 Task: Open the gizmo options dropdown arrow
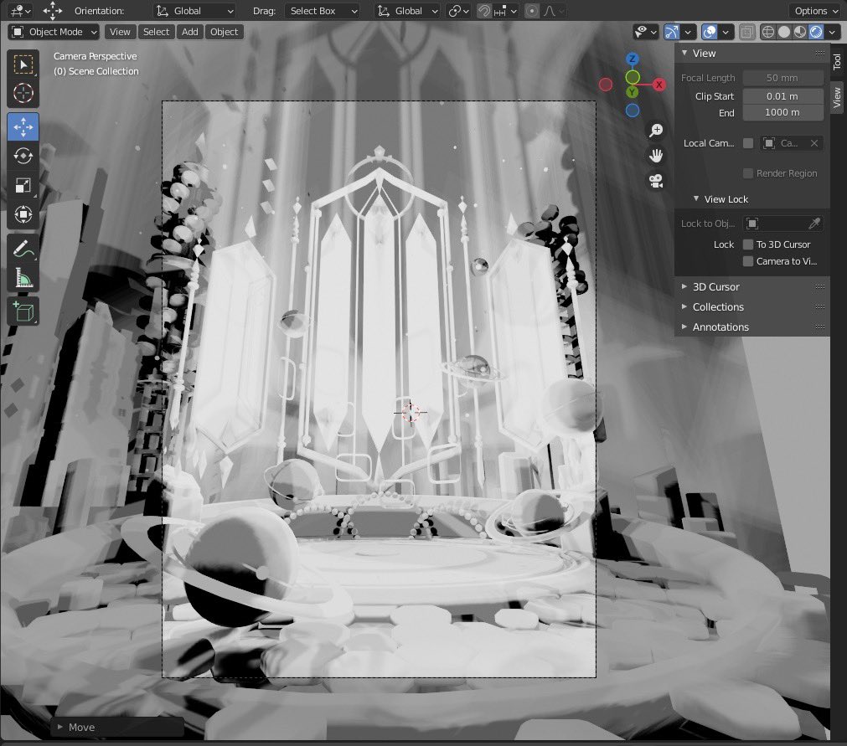click(x=688, y=32)
